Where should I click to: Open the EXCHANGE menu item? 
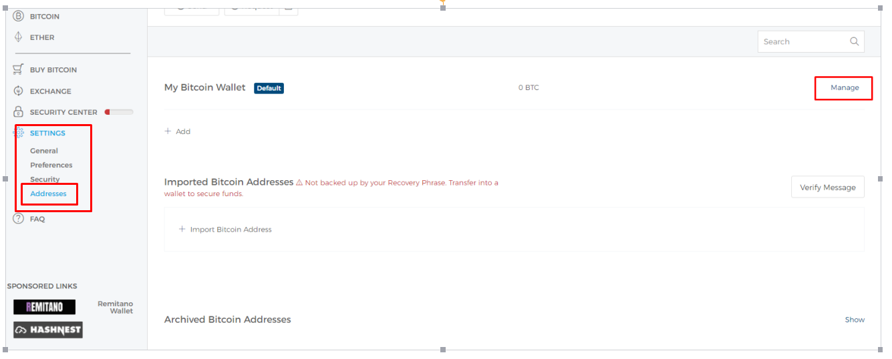coord(50,91)
